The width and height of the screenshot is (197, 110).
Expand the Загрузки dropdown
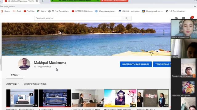13,84
